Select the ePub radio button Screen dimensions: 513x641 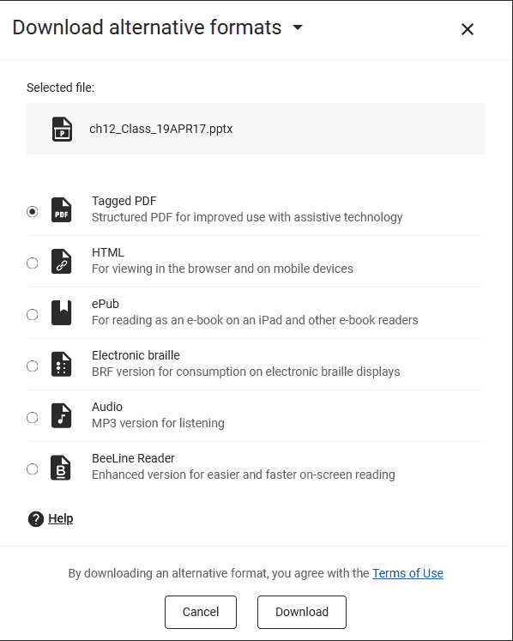click(33, 314)
